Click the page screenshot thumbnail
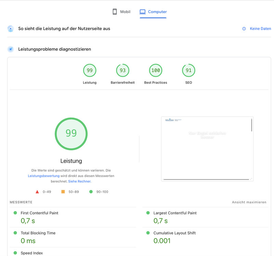Viewport: 274px width, 256px height. (x=207, y=149)
